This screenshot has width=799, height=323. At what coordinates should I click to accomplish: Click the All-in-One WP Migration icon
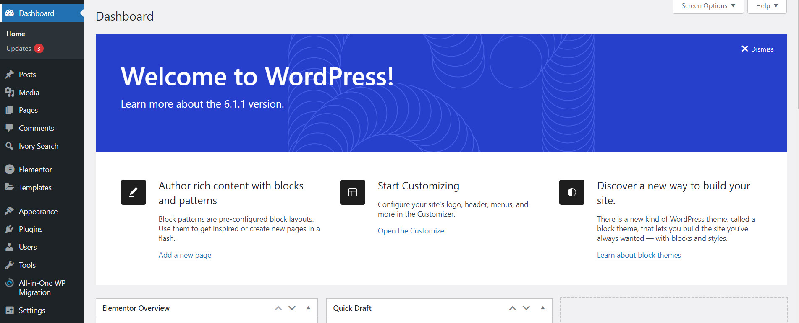coord(9,283)
